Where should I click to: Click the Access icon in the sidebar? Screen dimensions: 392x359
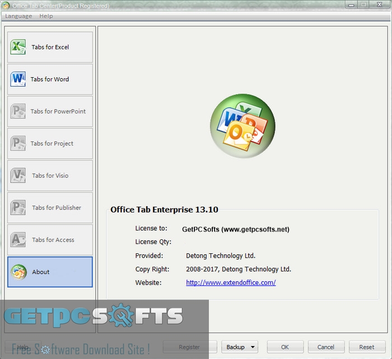(18, 240)
